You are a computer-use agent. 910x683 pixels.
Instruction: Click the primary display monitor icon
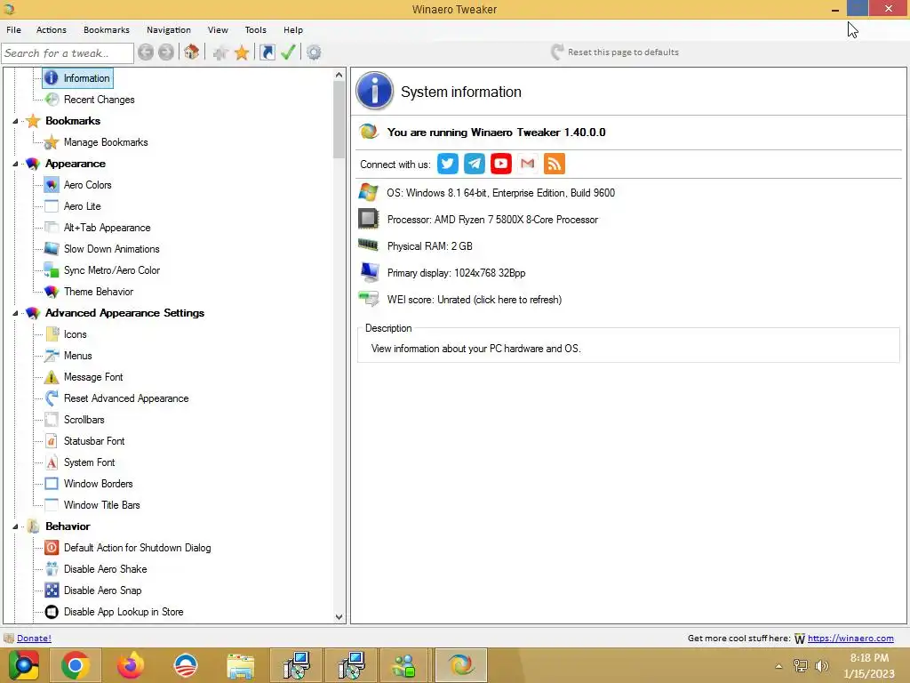pyautogui.click(x=369, y=272)
